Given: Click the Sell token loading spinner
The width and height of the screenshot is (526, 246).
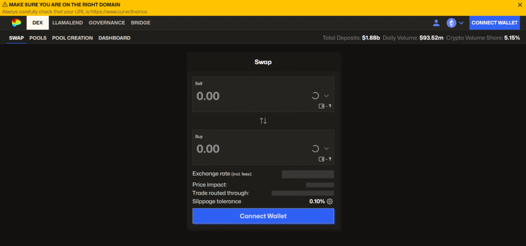Looking at the screenshot, I should pos(315,96).
